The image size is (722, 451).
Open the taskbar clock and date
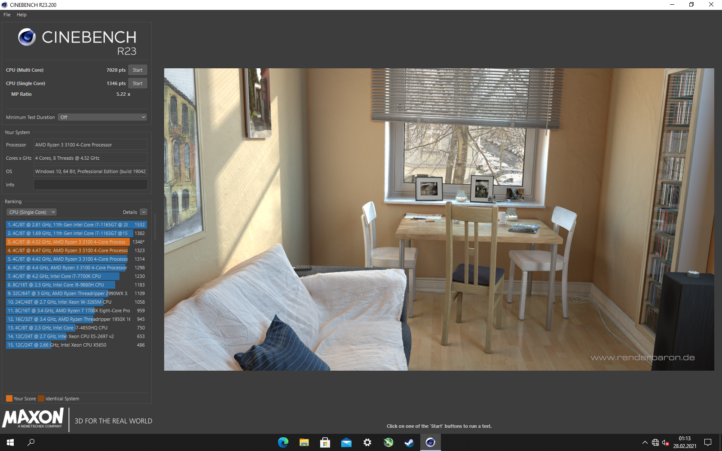coord(685,442)
